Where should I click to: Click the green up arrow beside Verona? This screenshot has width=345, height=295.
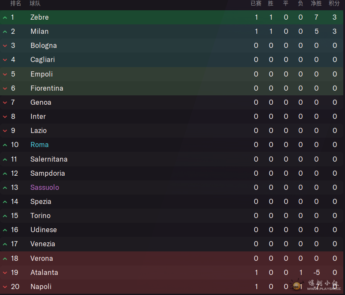click(5, 259)
